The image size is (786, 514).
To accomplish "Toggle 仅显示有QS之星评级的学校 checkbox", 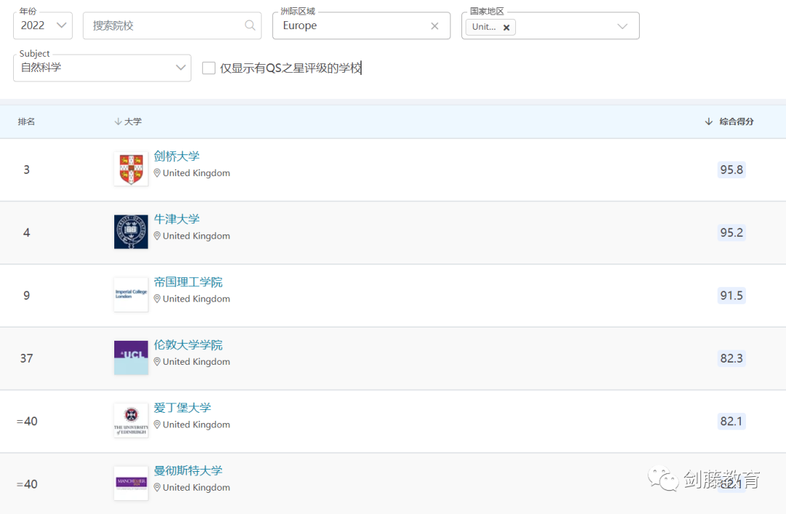I will click(209, 68).
